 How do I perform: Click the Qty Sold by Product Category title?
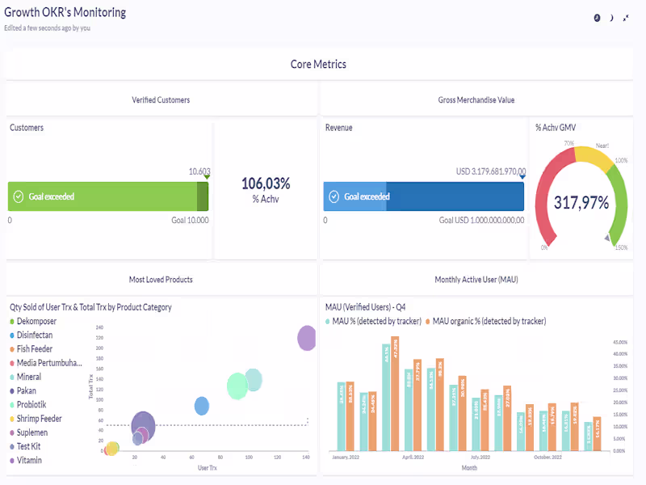pos(90,307)
